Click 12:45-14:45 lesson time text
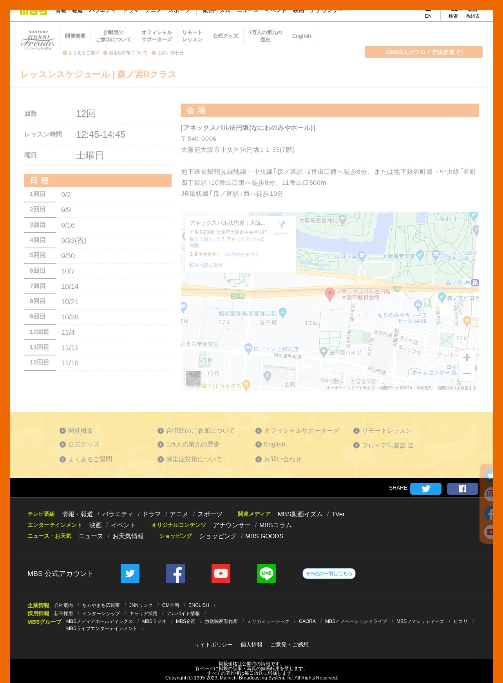The height and width of the screenshot is (683, 503). pos(101,135)
